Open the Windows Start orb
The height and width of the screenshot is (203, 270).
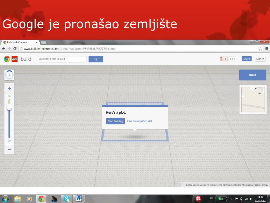point(5,199)
